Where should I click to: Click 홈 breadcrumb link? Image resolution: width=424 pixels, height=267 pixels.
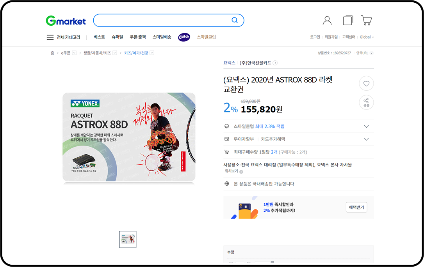pos(52,53)
